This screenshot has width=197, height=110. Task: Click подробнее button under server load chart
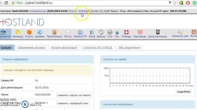[183, 92]
